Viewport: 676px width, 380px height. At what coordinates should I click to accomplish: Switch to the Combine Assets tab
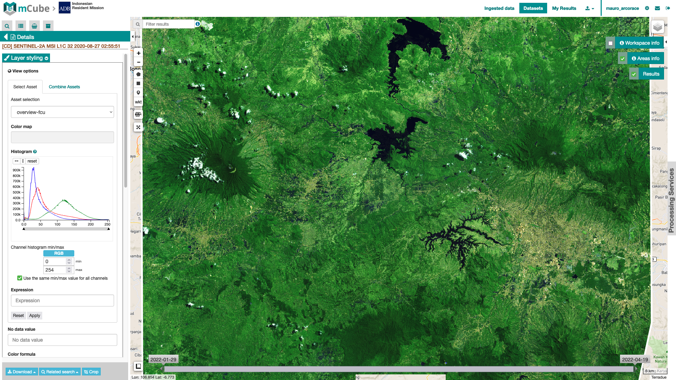tap(64, 87)
